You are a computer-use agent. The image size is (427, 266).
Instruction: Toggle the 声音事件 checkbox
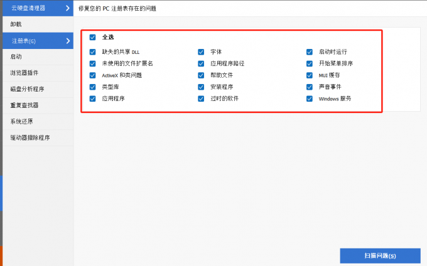click(310, 87)
